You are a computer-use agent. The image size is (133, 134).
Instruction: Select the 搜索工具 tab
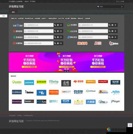[x=14, y=18]
